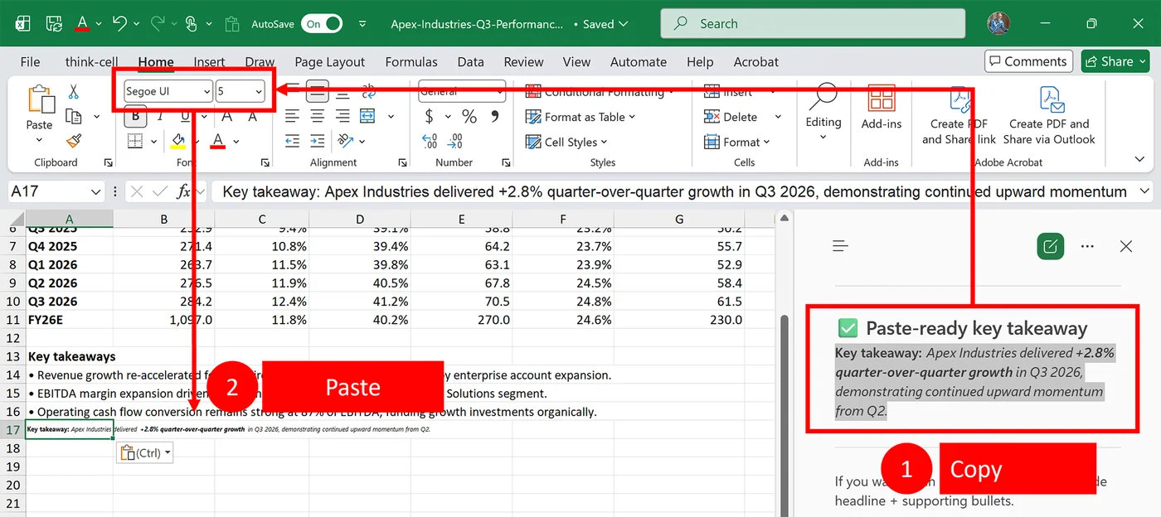The image size is (1161, 517).
Task: Expand the formula bar
Action: click(x=1145, y=191)
